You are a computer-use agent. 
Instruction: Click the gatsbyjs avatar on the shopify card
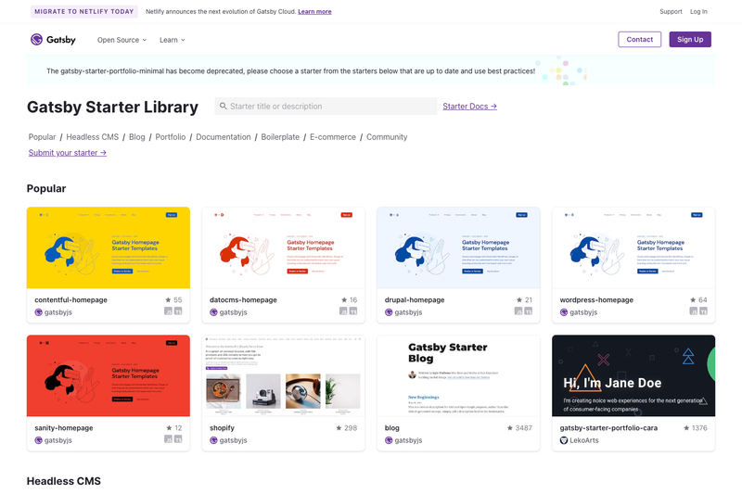(213, 440)
